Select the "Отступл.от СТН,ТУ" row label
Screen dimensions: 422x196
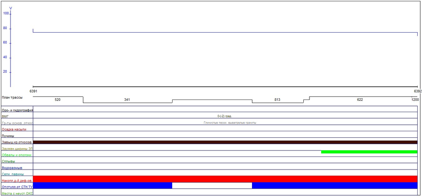point(17,187)
